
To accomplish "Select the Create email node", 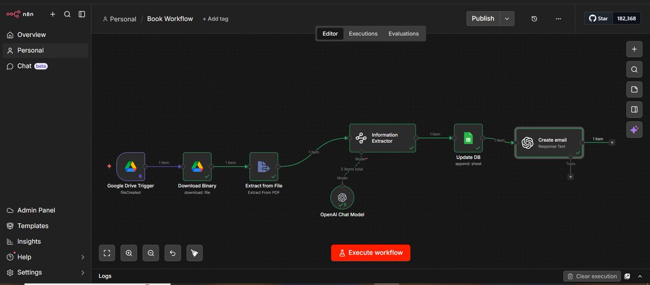I will (549, 142).
